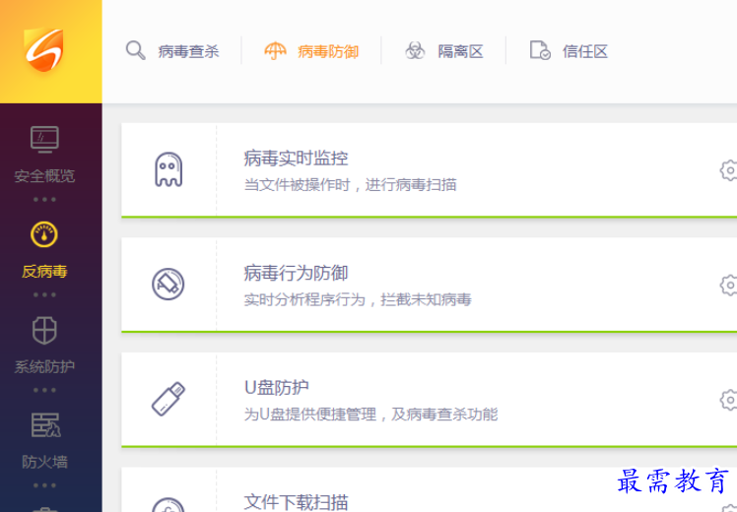Click the 文件下载扫描 item

click(x=297, y=502)
